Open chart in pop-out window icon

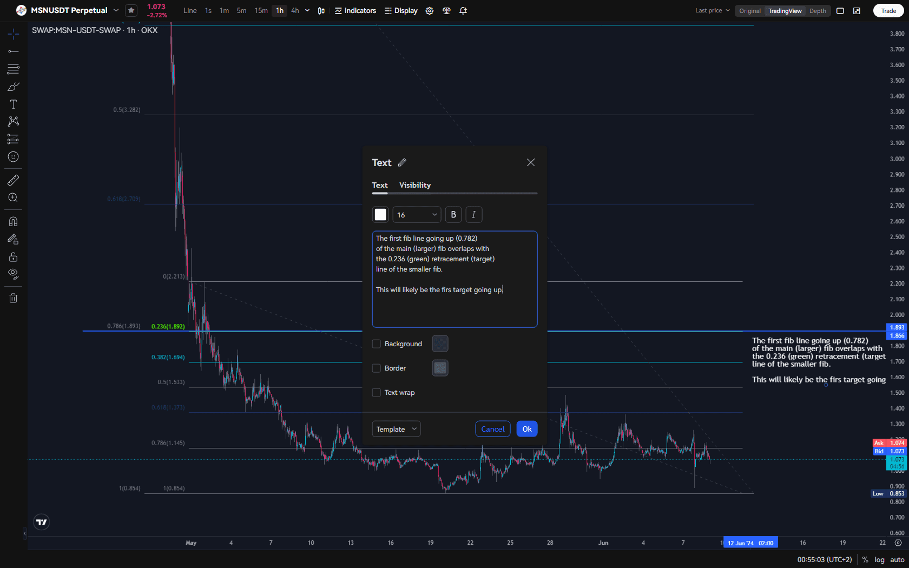point(857,11)
